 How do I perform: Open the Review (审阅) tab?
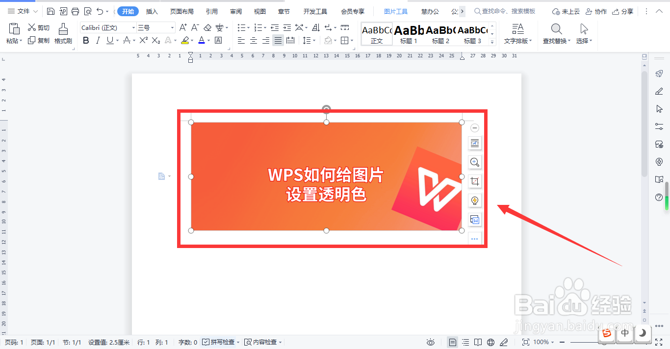236,11
